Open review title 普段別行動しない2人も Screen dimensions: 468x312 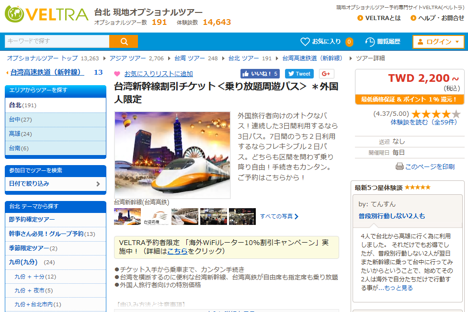[391, 216]
